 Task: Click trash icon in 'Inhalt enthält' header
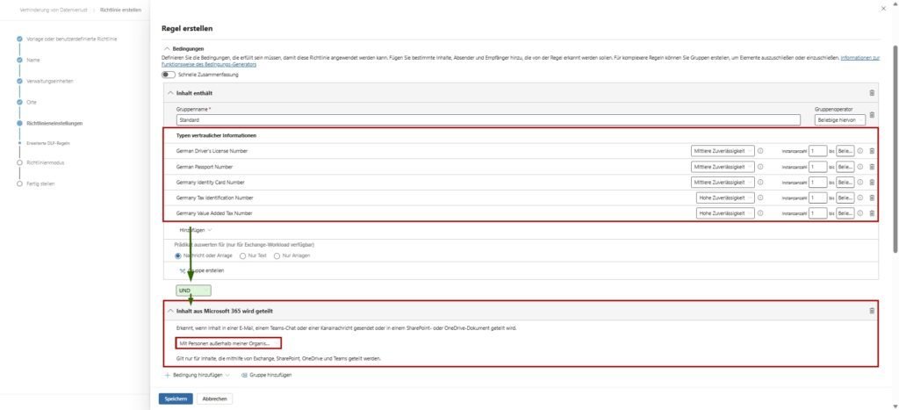pos(871,93)
